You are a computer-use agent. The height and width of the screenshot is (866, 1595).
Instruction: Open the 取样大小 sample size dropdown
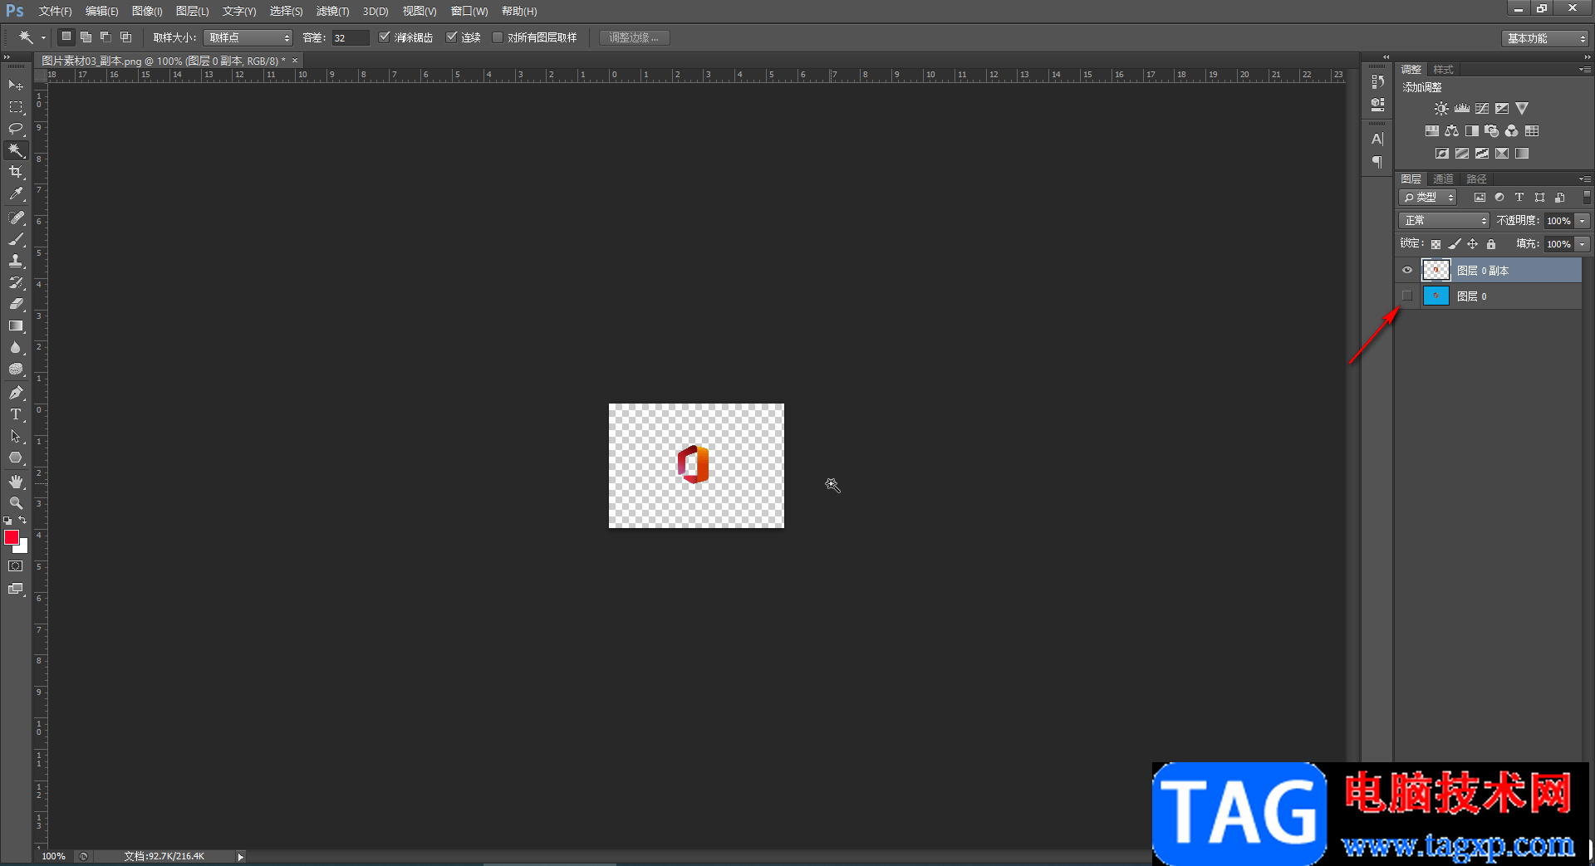pyautogui.click(x=248, y=37)
